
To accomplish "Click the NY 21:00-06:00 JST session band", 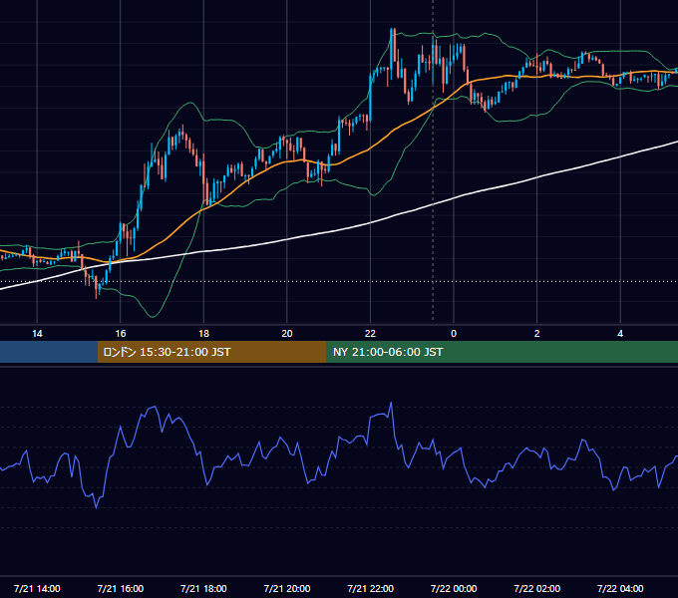I will click(502, 352).
